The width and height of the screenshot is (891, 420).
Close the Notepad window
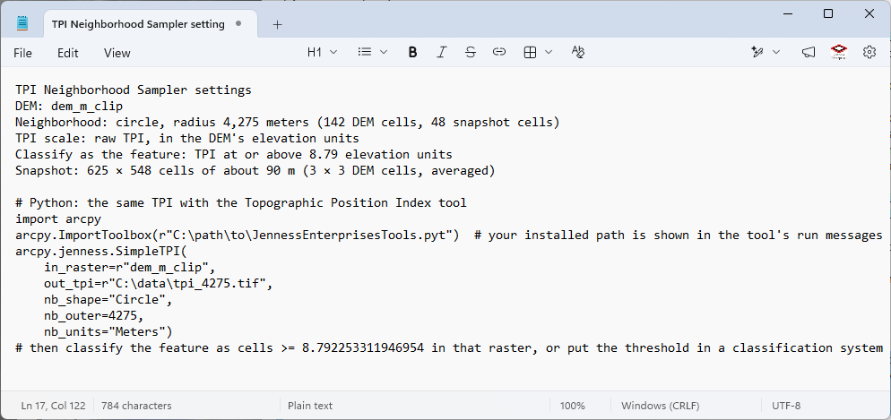869,13
